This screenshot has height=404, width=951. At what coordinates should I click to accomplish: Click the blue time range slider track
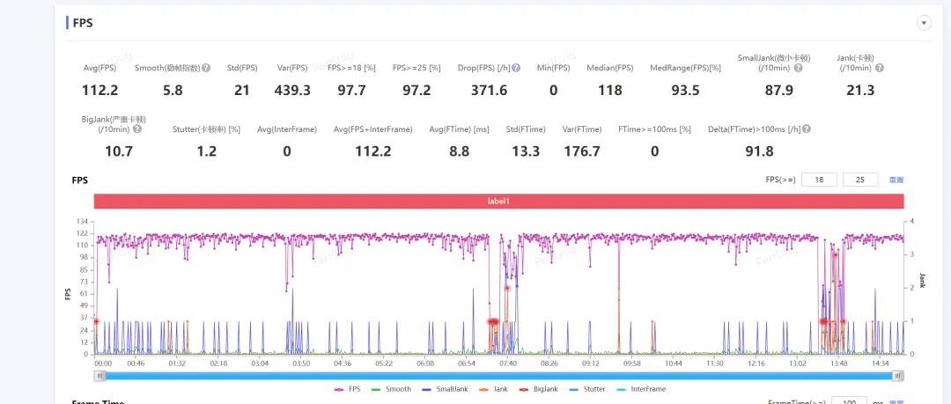point(498,376)
